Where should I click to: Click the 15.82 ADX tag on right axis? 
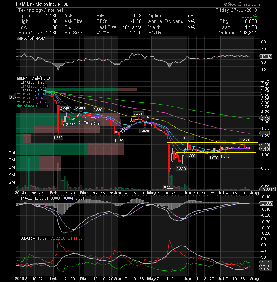click(x=266, y=266)
